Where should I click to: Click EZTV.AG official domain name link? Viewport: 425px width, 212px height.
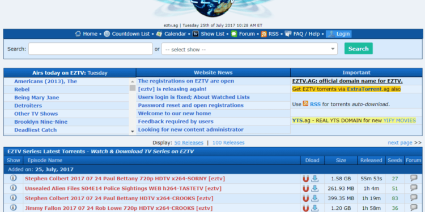point(347,81)
